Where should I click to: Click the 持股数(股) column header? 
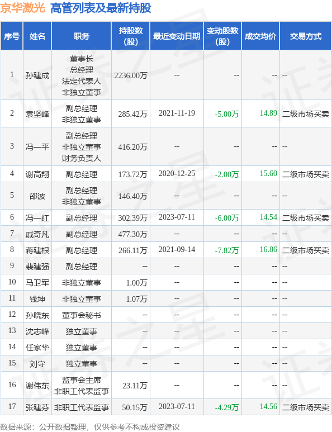pyautogui.click(x=131, y=36)
